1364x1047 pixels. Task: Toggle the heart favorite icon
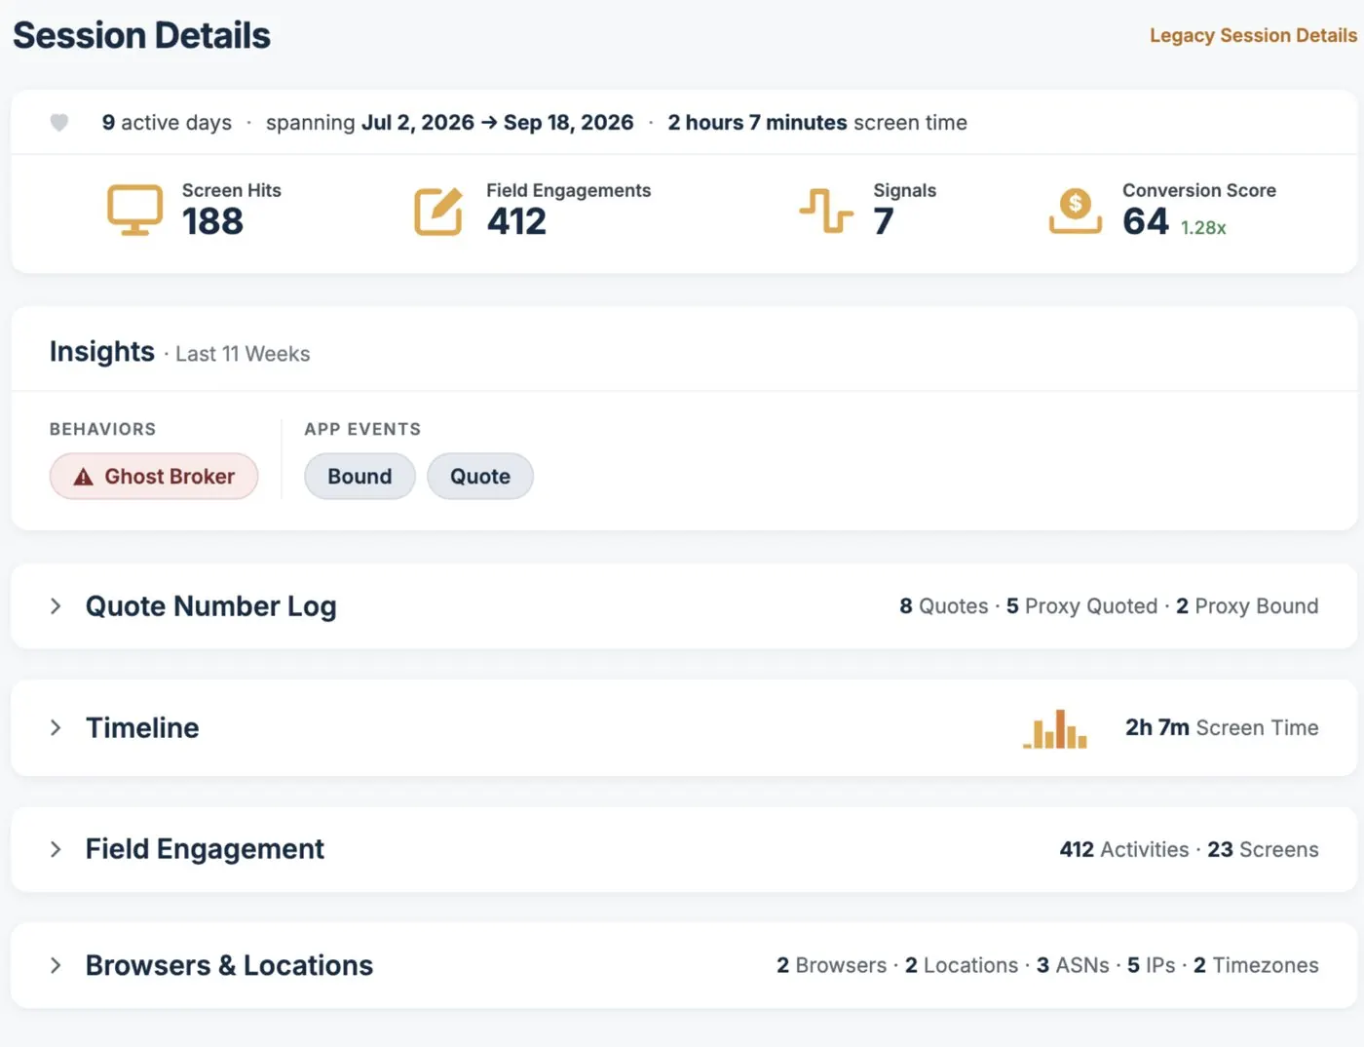59,123
